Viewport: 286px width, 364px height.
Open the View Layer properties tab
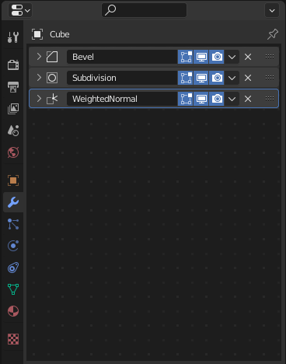tap(13, 109)
